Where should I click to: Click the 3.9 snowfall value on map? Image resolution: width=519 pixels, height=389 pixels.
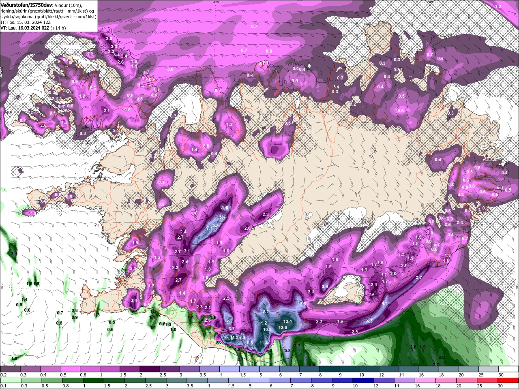click(x=325, y=286)
